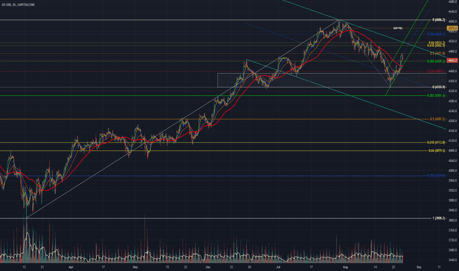The height and width of the screenshot is (271, 459).
Task: Click the 21 date on the time axis
Action: pyautogui.click(x=42, y=267)
